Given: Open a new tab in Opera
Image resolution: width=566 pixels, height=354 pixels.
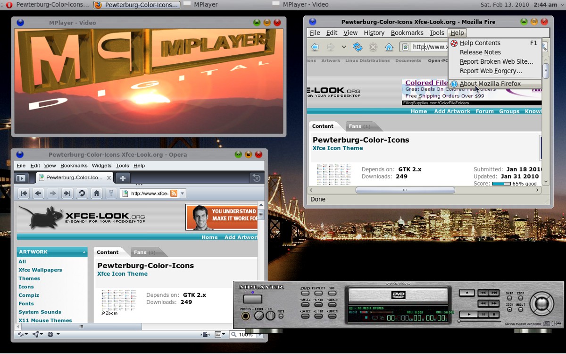Looking at the screenshot, I should (123, 178).
